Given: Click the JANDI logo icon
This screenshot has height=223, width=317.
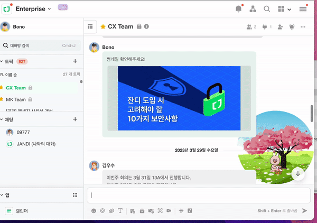Looking at the screenshot, I should 7,9.
